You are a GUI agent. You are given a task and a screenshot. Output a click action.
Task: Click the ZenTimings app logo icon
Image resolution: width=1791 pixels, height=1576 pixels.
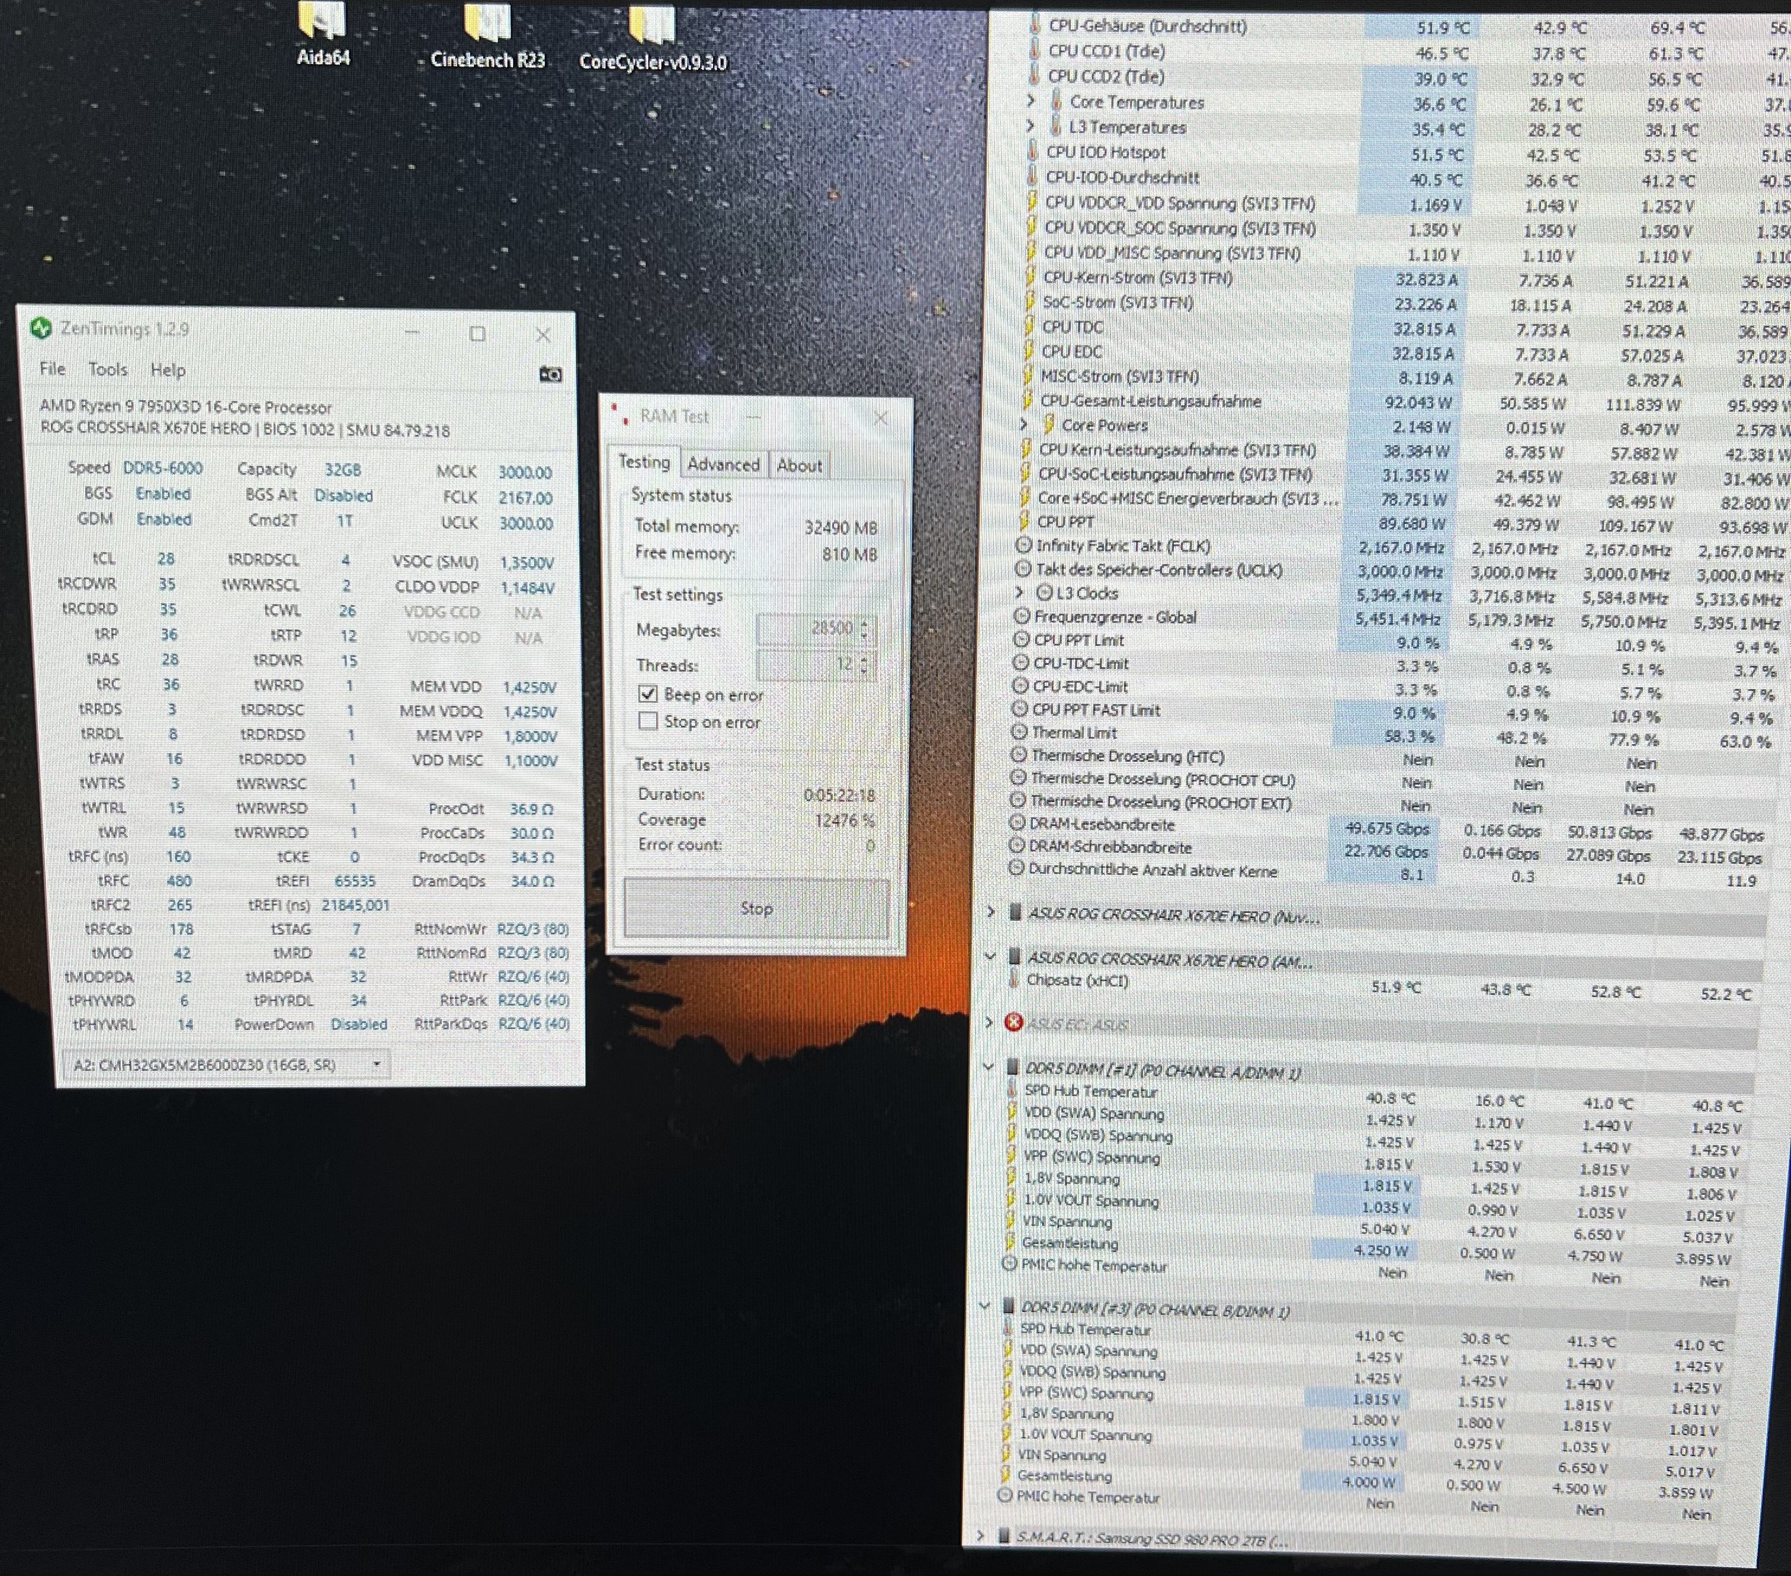(x=40, y=329)
